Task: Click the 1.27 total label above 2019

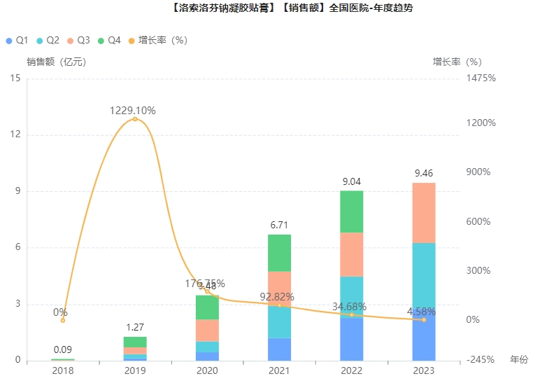Action: click(x=135, y=328)
